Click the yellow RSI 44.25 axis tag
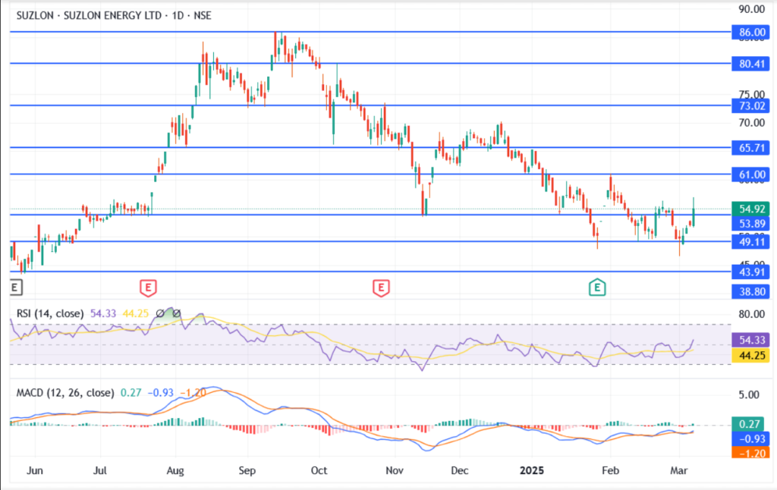777x490 pixels. coord(751,354)
